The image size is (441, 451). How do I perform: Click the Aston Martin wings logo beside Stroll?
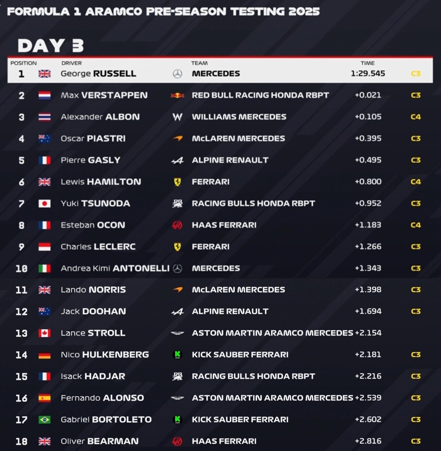[177, 333]
